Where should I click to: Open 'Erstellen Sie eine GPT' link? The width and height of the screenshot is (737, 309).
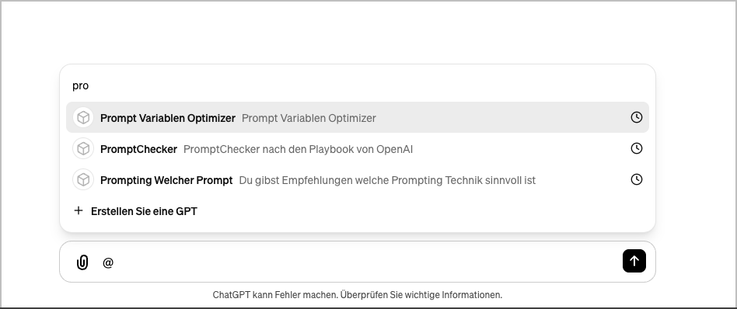click(x=144, y=211)
